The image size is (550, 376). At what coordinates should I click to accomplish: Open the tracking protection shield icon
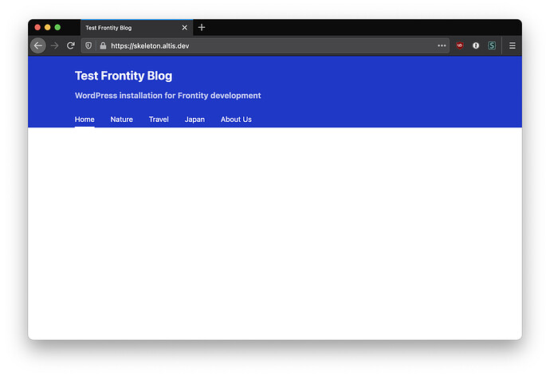(x=88, y=45)
